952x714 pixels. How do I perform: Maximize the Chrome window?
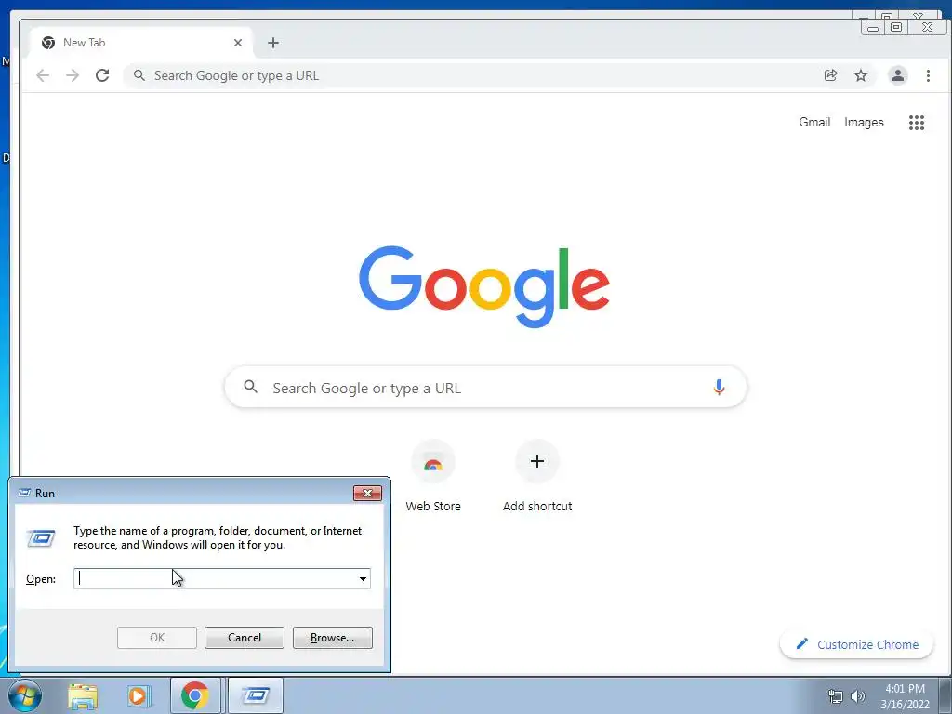point(895,27)
